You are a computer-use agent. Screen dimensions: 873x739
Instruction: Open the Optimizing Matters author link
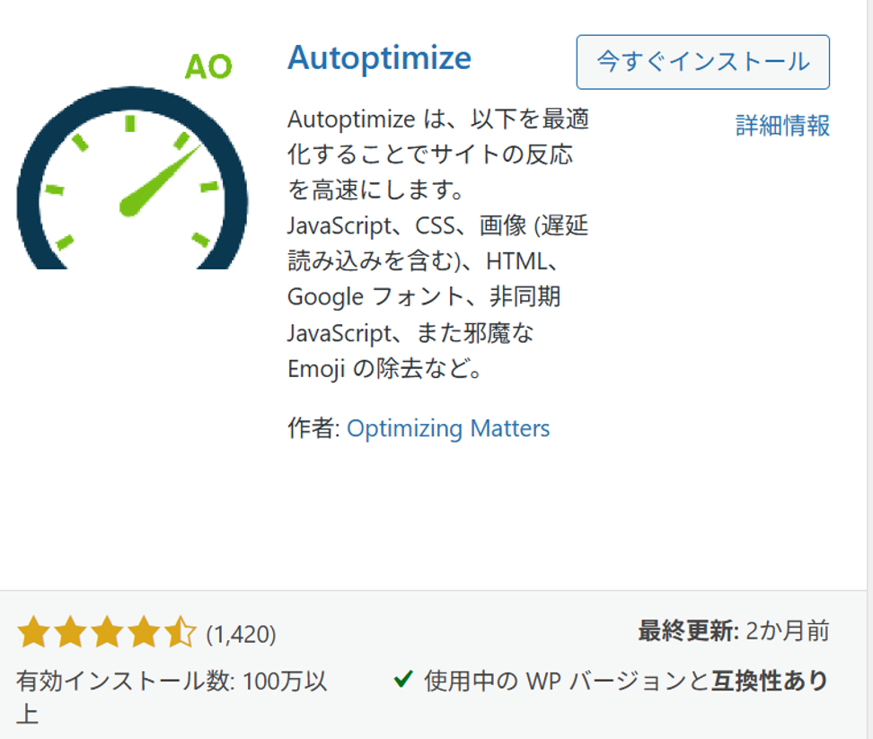pos(448,428)
